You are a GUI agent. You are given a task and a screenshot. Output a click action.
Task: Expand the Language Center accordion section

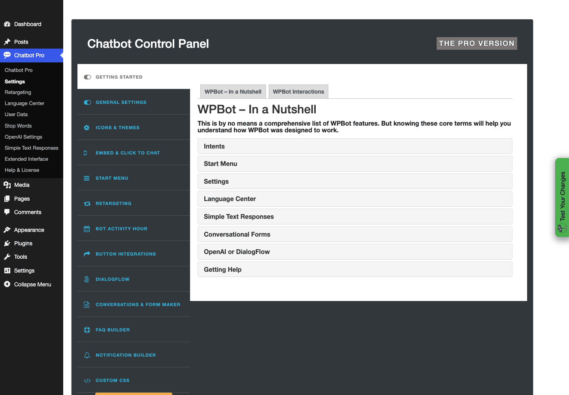pyautogui.click(x=355, y=199)
